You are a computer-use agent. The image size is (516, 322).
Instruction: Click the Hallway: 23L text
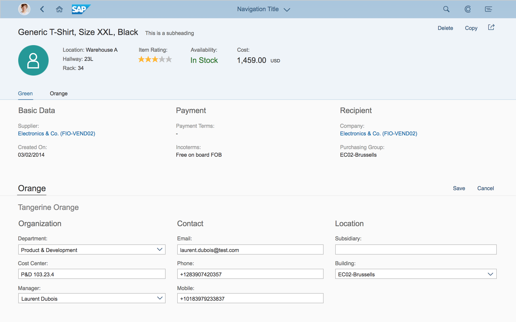coord(78,59)
